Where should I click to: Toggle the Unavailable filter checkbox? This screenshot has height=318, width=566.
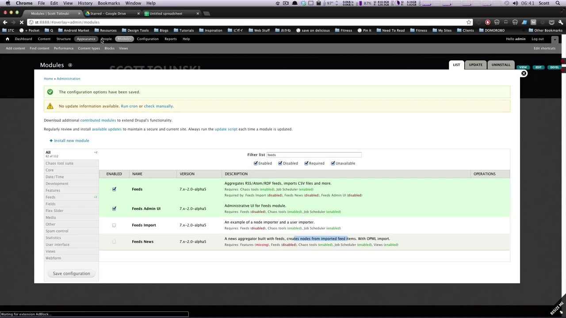[x=333, y=163]
